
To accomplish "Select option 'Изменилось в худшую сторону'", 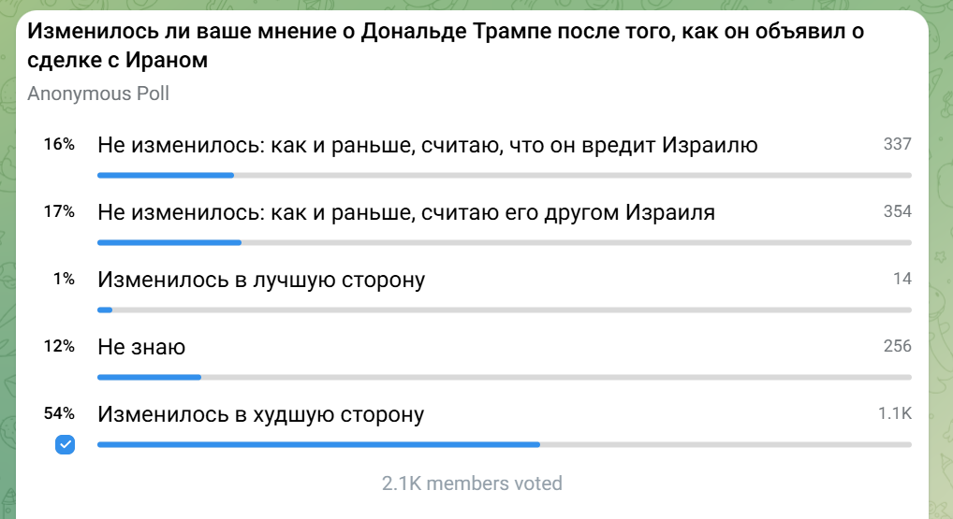I will 261,414.
